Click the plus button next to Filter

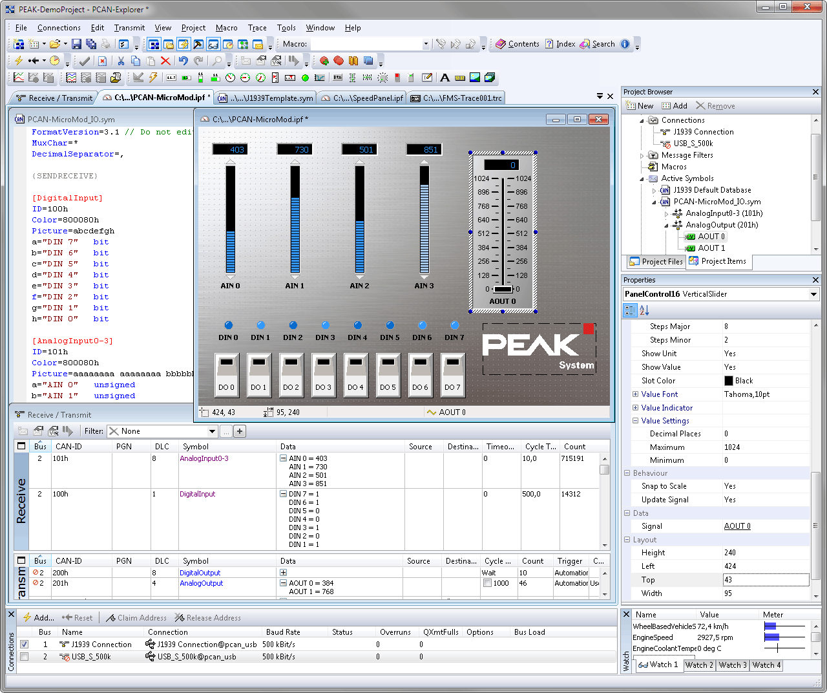coord(240,431)
